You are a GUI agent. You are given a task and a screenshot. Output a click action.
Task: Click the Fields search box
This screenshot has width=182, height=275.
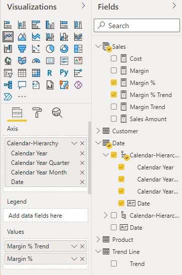pyautogui.click(x=137, y=26)
